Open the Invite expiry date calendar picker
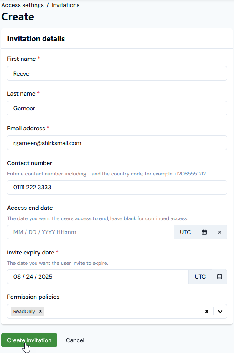The height and width of the screenshot is (353, 234). [x=219, y=277]
